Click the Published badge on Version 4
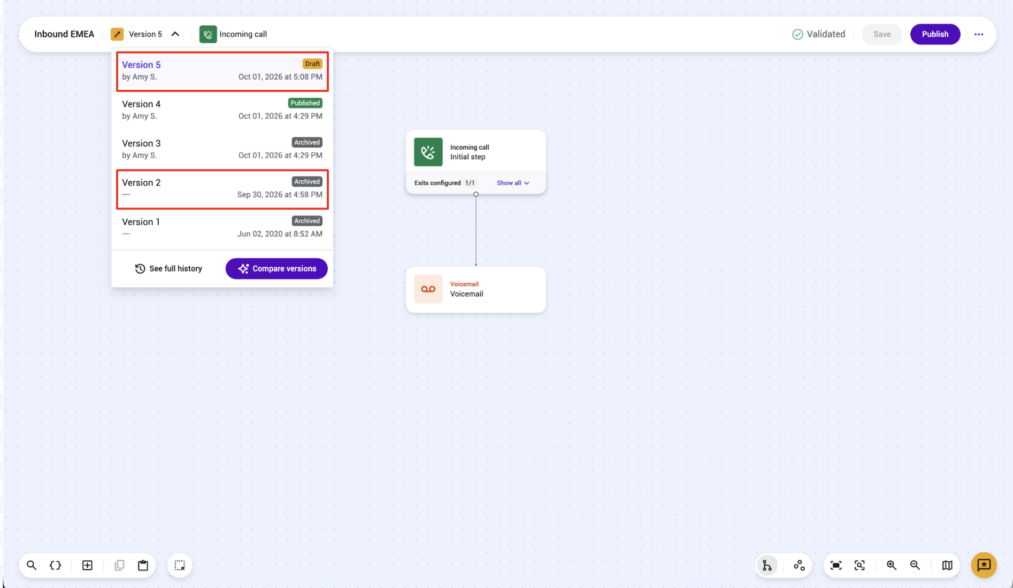The height and width of the screenshot is (588, 1013). 305,103
